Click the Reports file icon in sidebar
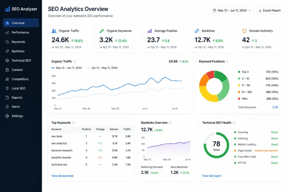The height and width of the screenshot is (192, 289). pos(7,98)
